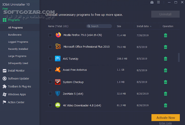Sort by Install date arrow
This screenshot has width=185, height=125.
coord(151,26)
